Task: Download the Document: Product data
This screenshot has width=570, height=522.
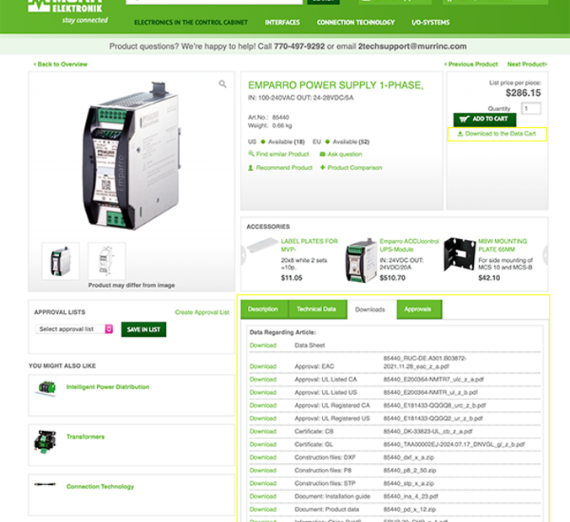Action: pos(263,509)
